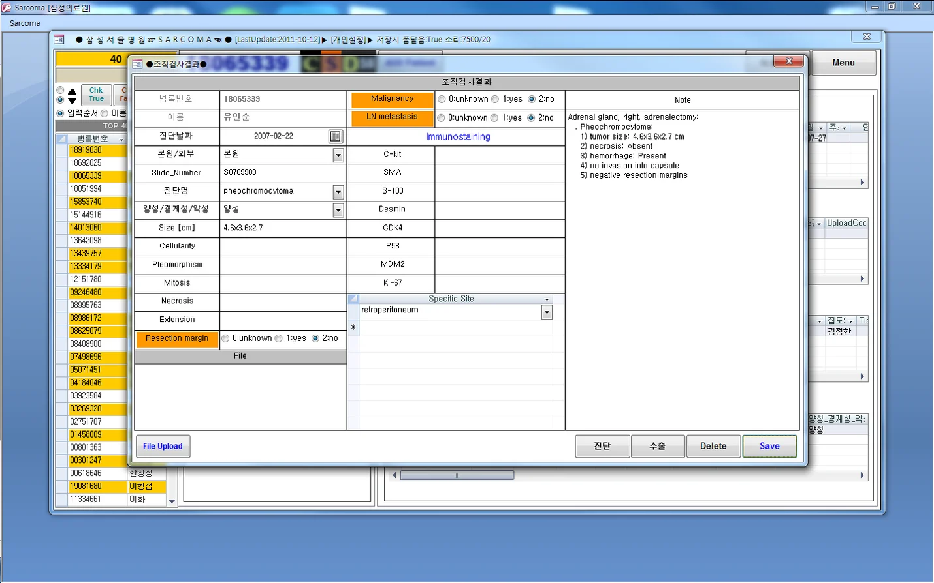Open the 진단명 pheochromocytoma dropdown
Screen dimensions: 934x583
pos(338,192)
